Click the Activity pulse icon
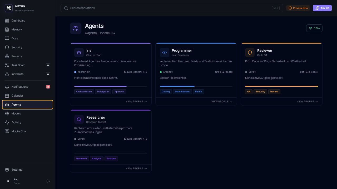Viewport: 337px width, 189px height. tap(7, 122)
